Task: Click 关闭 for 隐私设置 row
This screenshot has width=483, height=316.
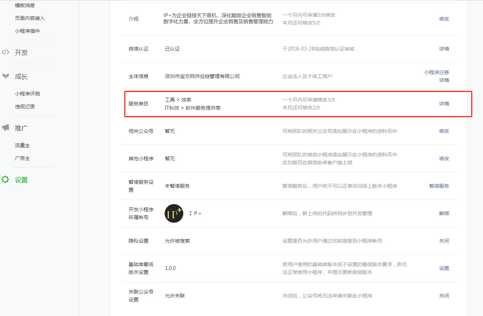Action: click(x=444, y=241)
